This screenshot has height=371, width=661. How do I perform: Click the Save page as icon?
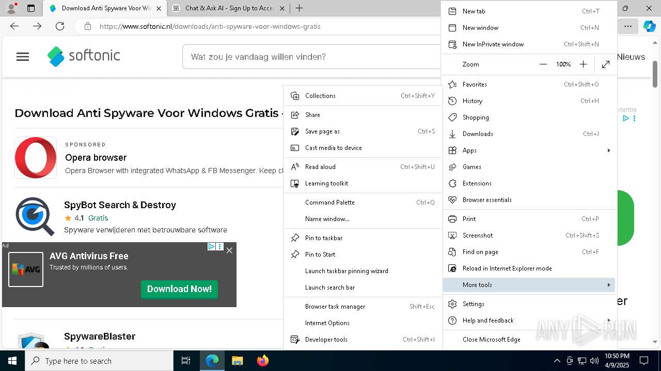point(295,131)
